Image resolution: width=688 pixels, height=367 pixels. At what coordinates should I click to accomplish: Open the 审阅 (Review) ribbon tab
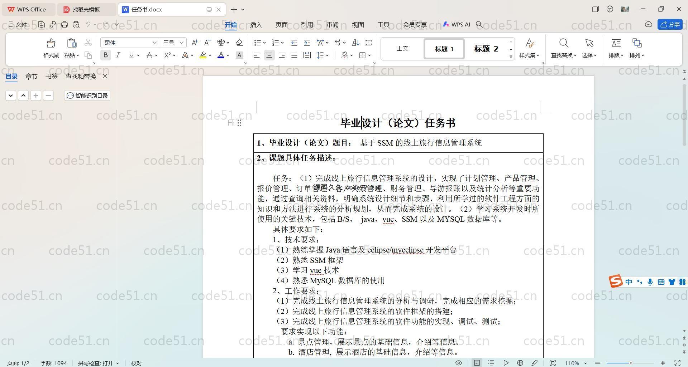pyautogui.click(x=332, y=25)
